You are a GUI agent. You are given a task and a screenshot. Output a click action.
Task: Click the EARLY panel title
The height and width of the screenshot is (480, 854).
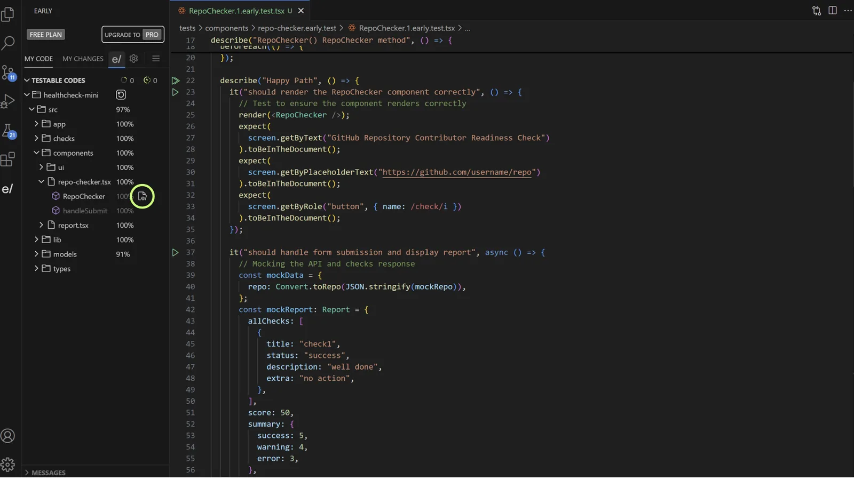coord(43,11)
